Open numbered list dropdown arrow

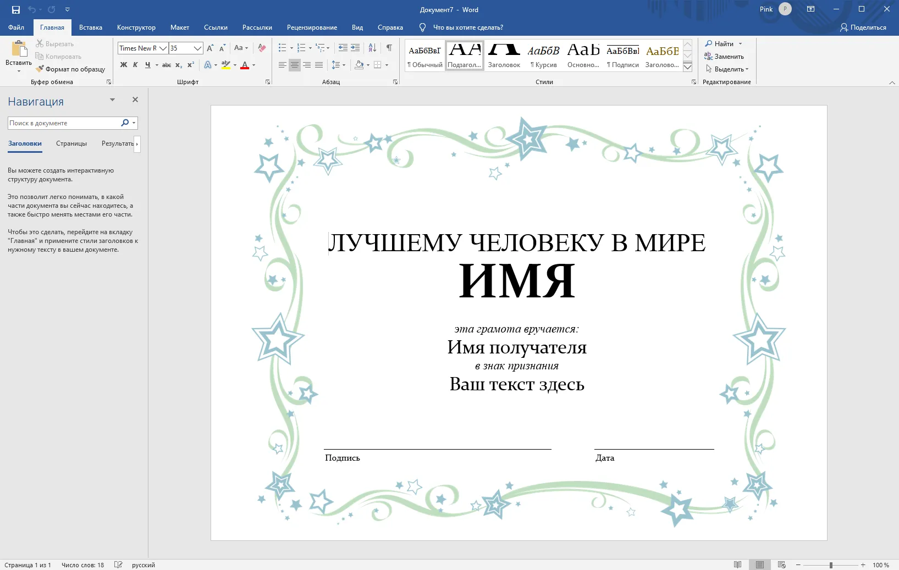click(x=310, y=48)
